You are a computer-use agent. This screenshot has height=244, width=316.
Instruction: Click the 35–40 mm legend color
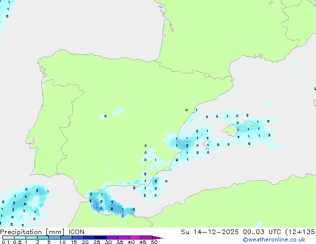[124, 238]
